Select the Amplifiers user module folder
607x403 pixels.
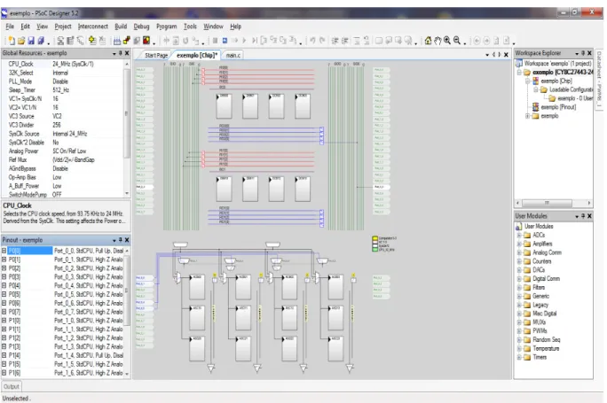[542, 244]
